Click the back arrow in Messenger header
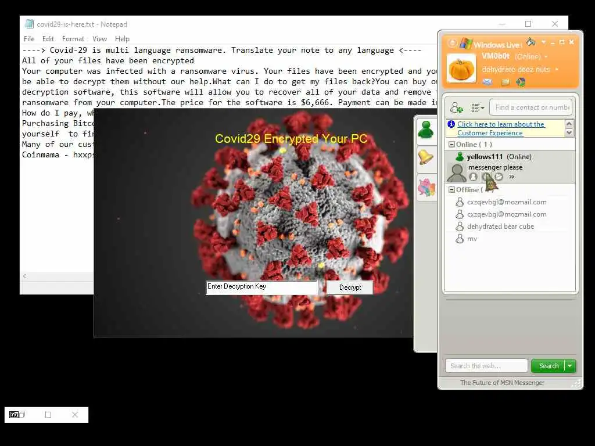 [452, 43]
